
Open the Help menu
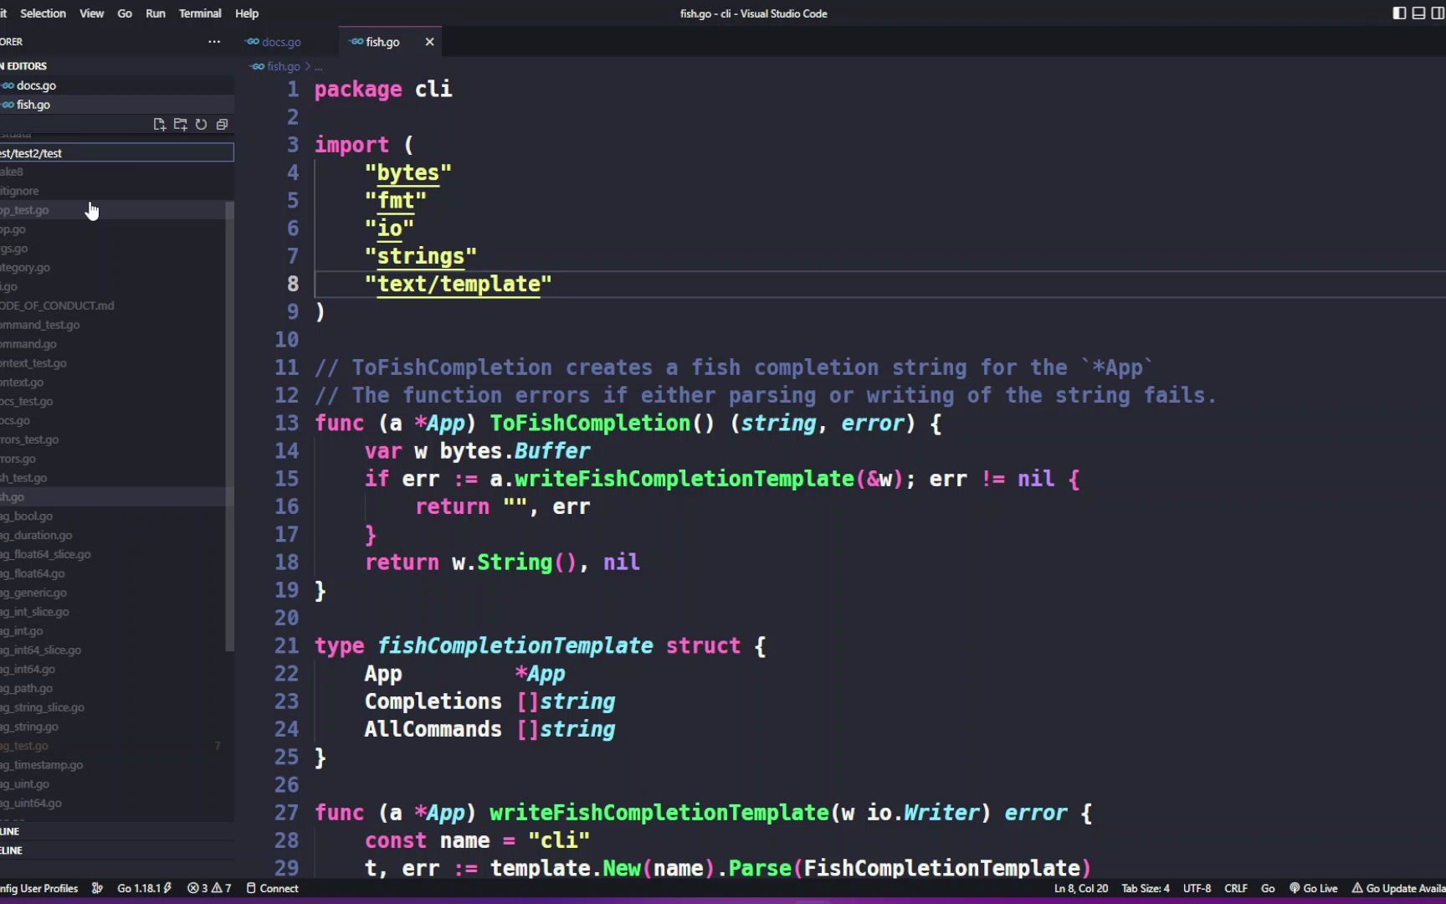[x=247, y=13]
